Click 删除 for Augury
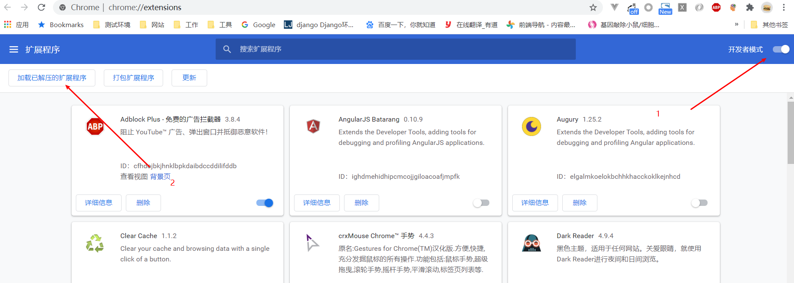Image resolution: width=794 pixels, height=283 pixels. point(580,203)
